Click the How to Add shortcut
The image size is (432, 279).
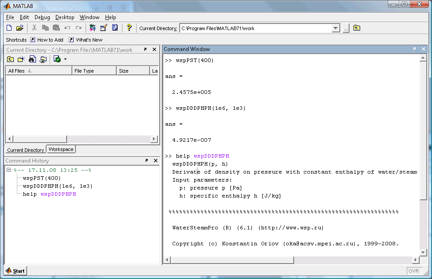47,40
